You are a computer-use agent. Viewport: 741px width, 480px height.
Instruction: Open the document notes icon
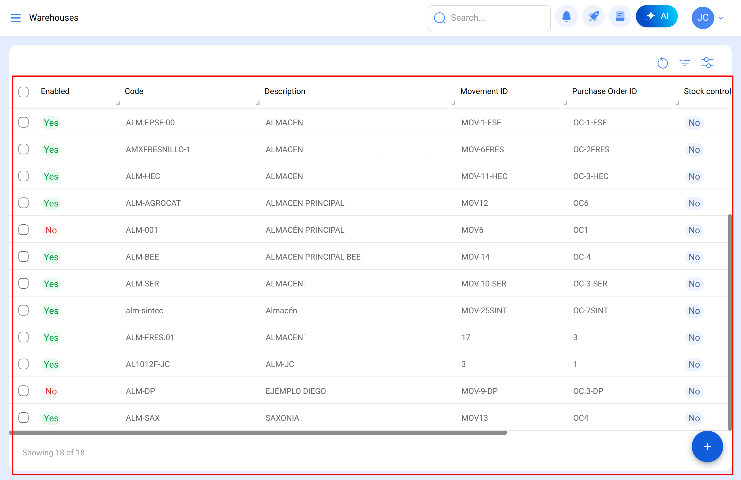tap(620, 17)
